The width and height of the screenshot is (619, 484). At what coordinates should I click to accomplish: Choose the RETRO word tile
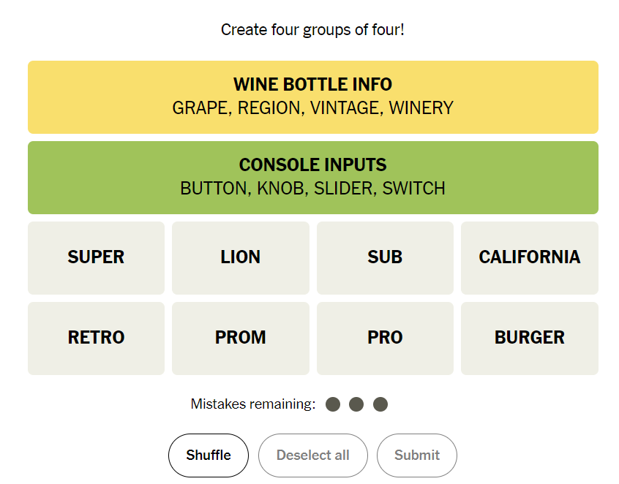pos(96,338)
